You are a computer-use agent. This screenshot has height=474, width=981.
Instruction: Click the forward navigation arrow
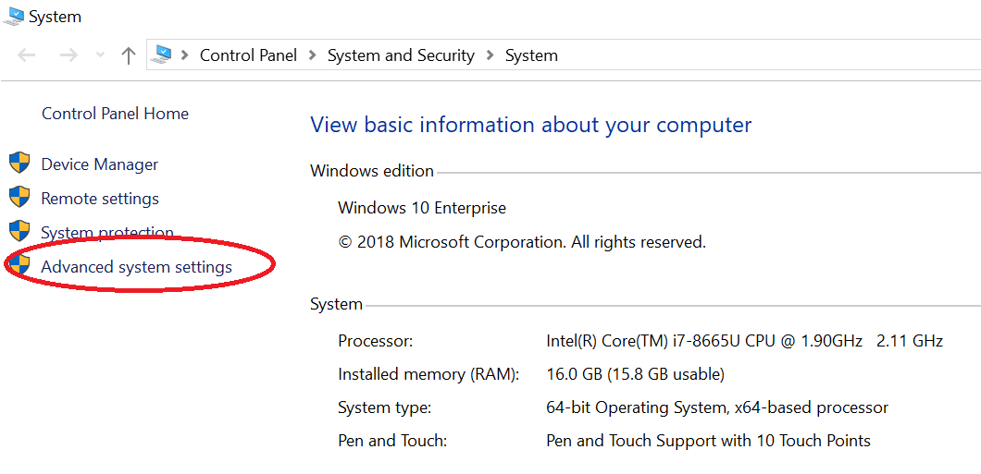pyautogui.click(x=68, y=55)
